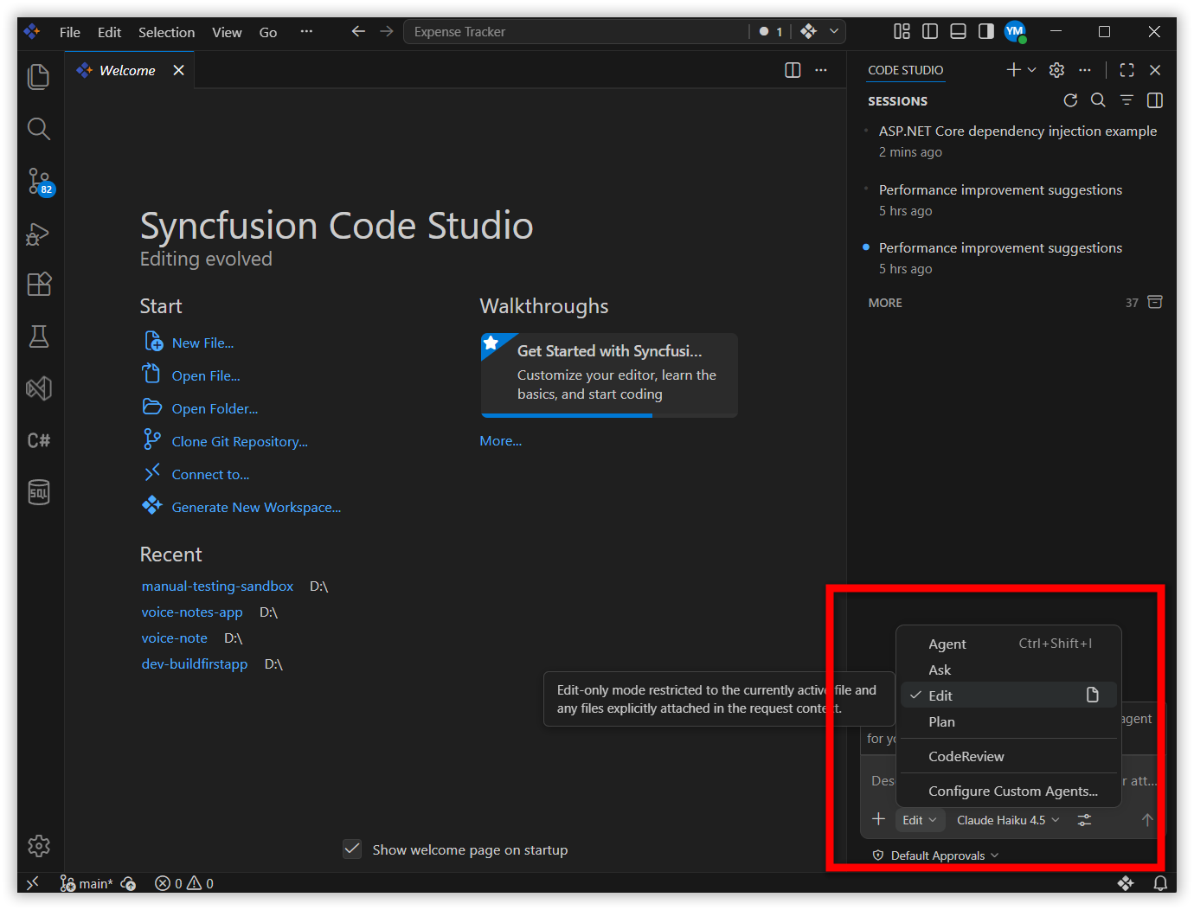Open the Extensions view
This screenshot has height=910, width=1194.
(39, 285)
